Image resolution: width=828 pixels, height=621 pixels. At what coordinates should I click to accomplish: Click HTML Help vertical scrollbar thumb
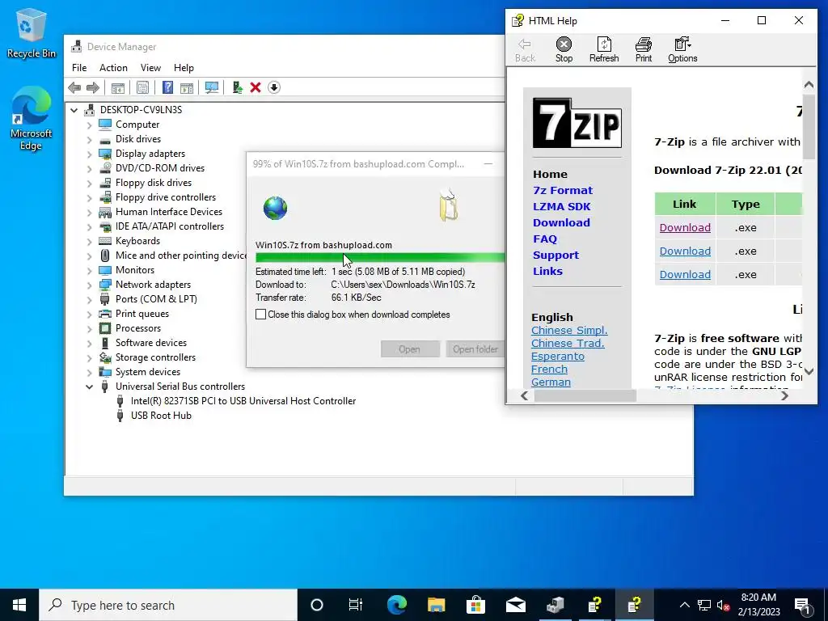pos(809,126)
